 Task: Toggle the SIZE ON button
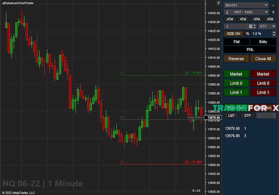(x=233, y=33)
